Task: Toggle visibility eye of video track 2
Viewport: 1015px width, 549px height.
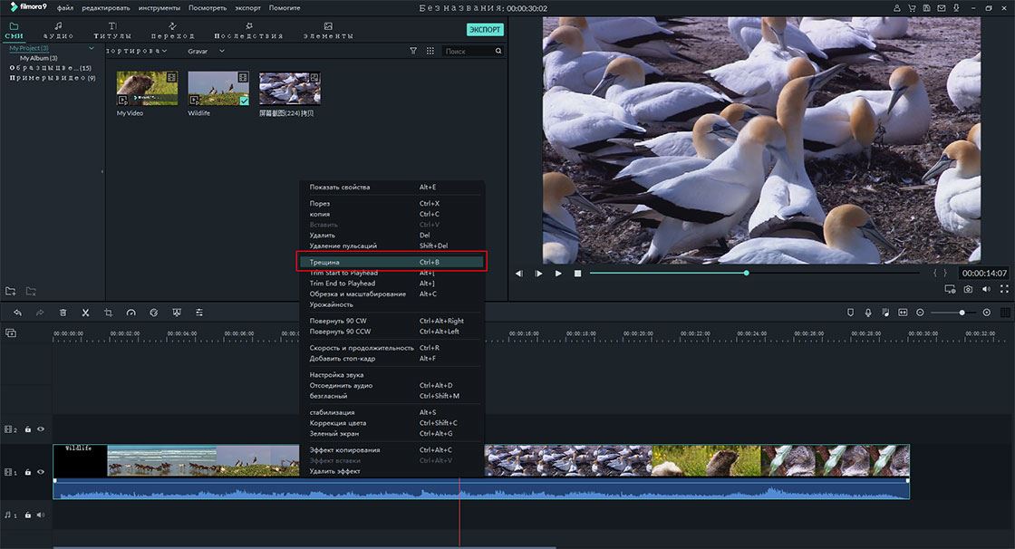Action: pos(41,429)
